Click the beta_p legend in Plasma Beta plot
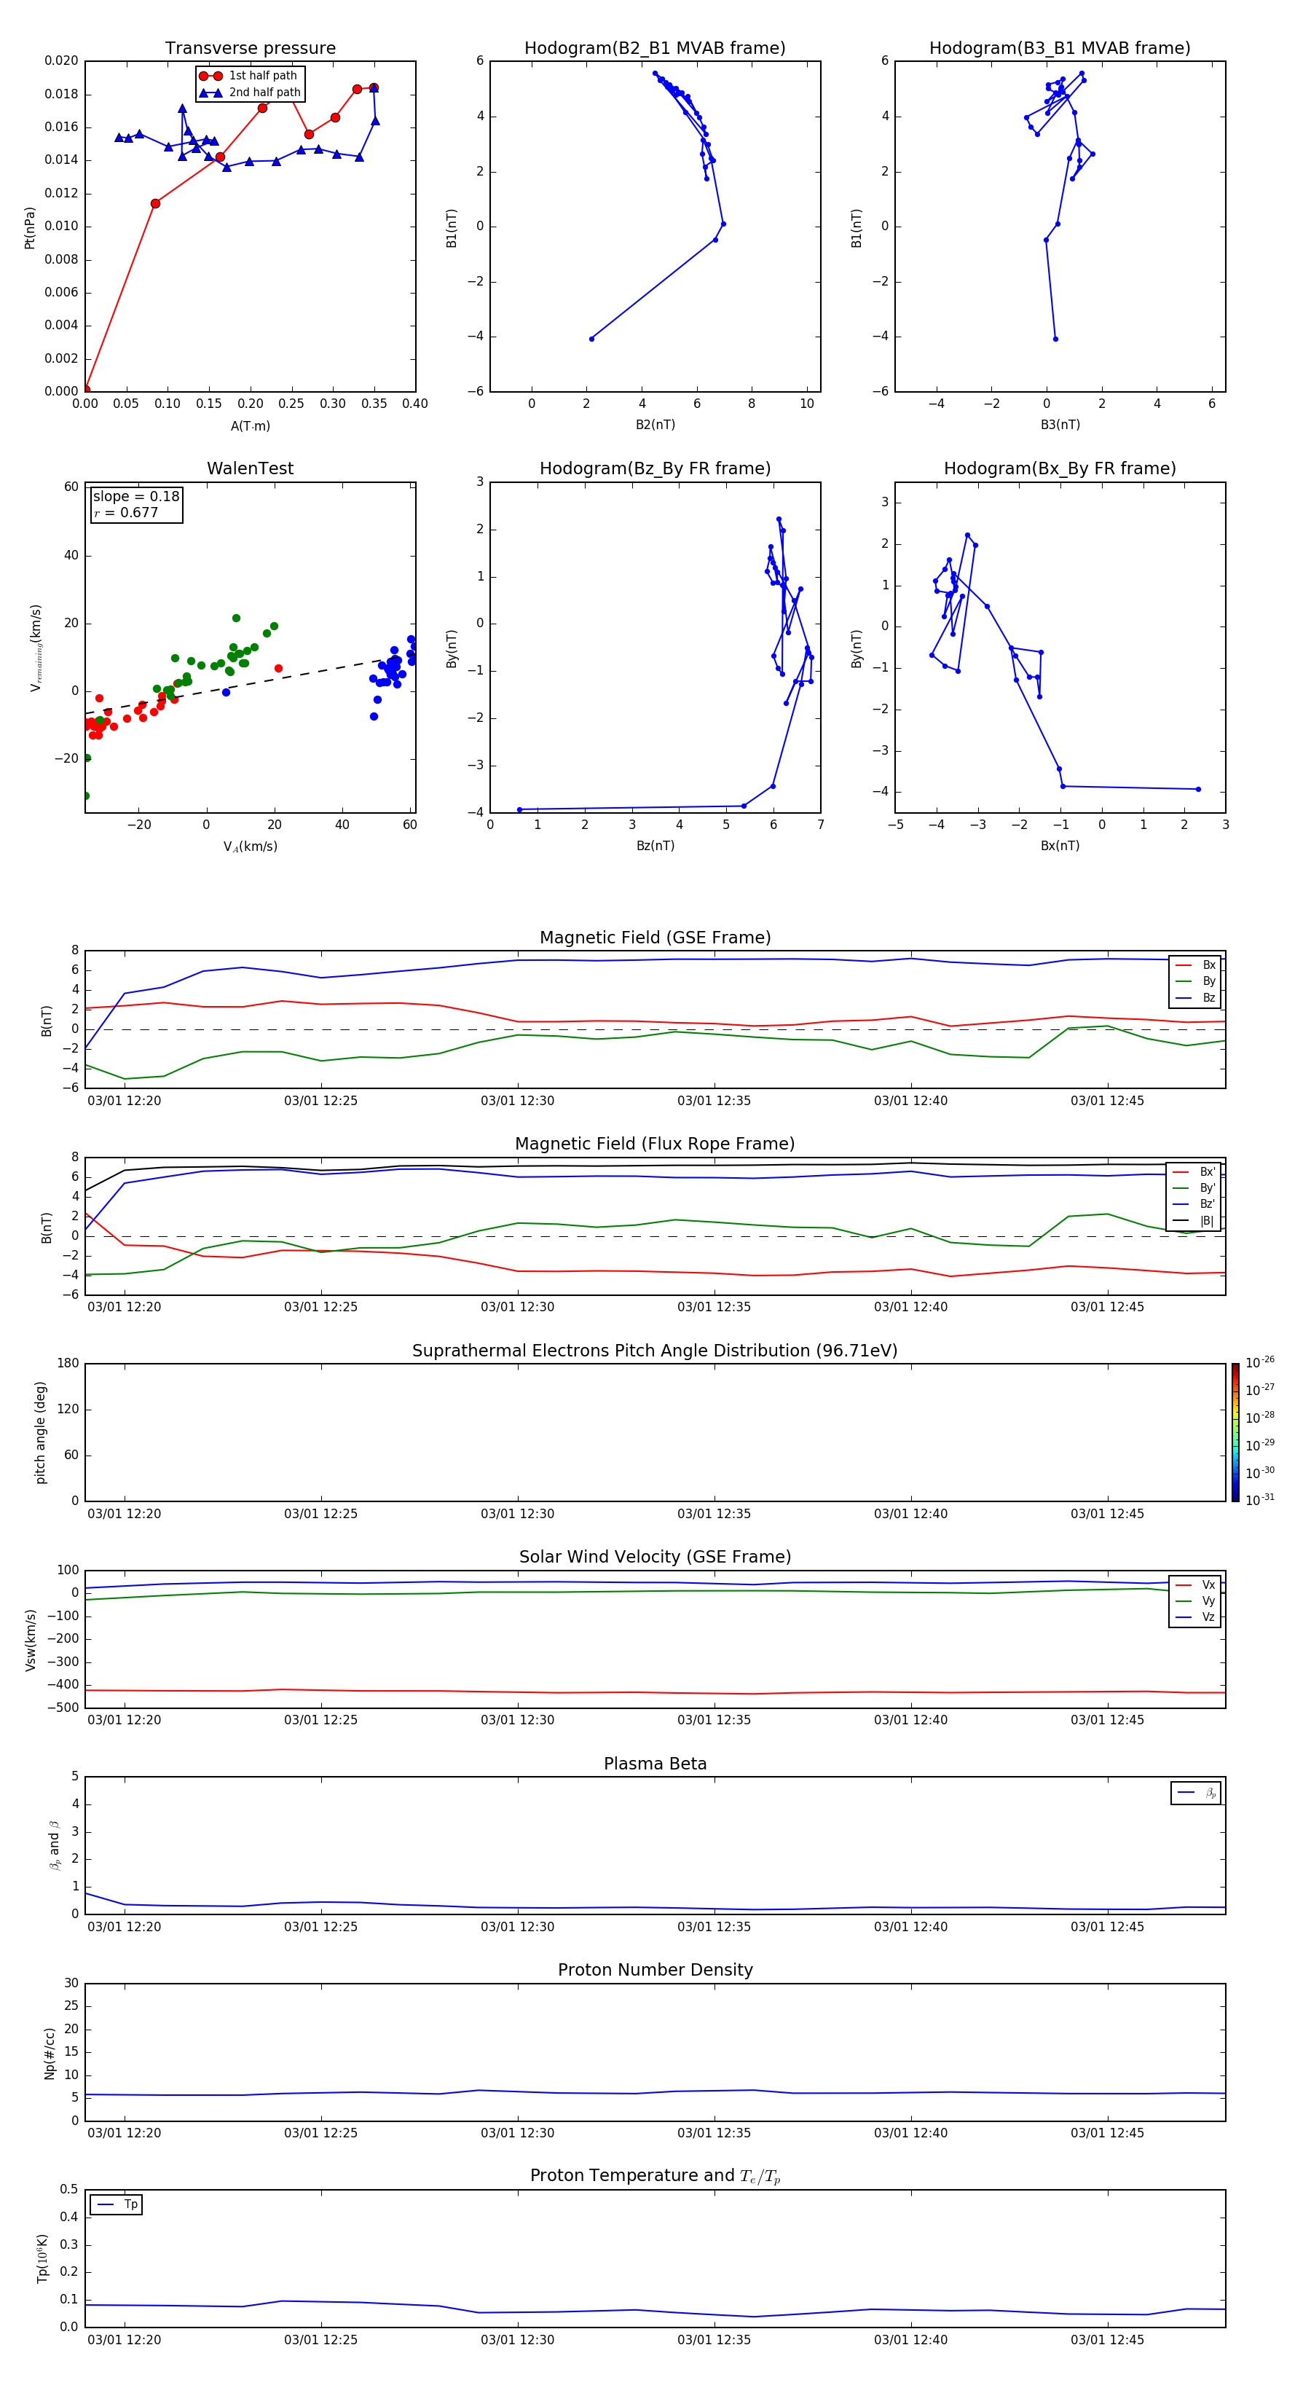This screenshot has width=1311, height=2404. (1195, 1793)
